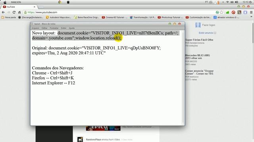Open the Super Férias Fácil Olhe video

coord(199,40)
